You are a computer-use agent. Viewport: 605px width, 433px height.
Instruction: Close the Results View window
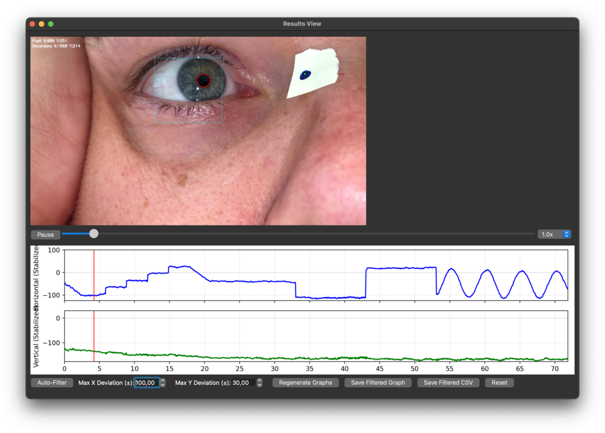33,24
